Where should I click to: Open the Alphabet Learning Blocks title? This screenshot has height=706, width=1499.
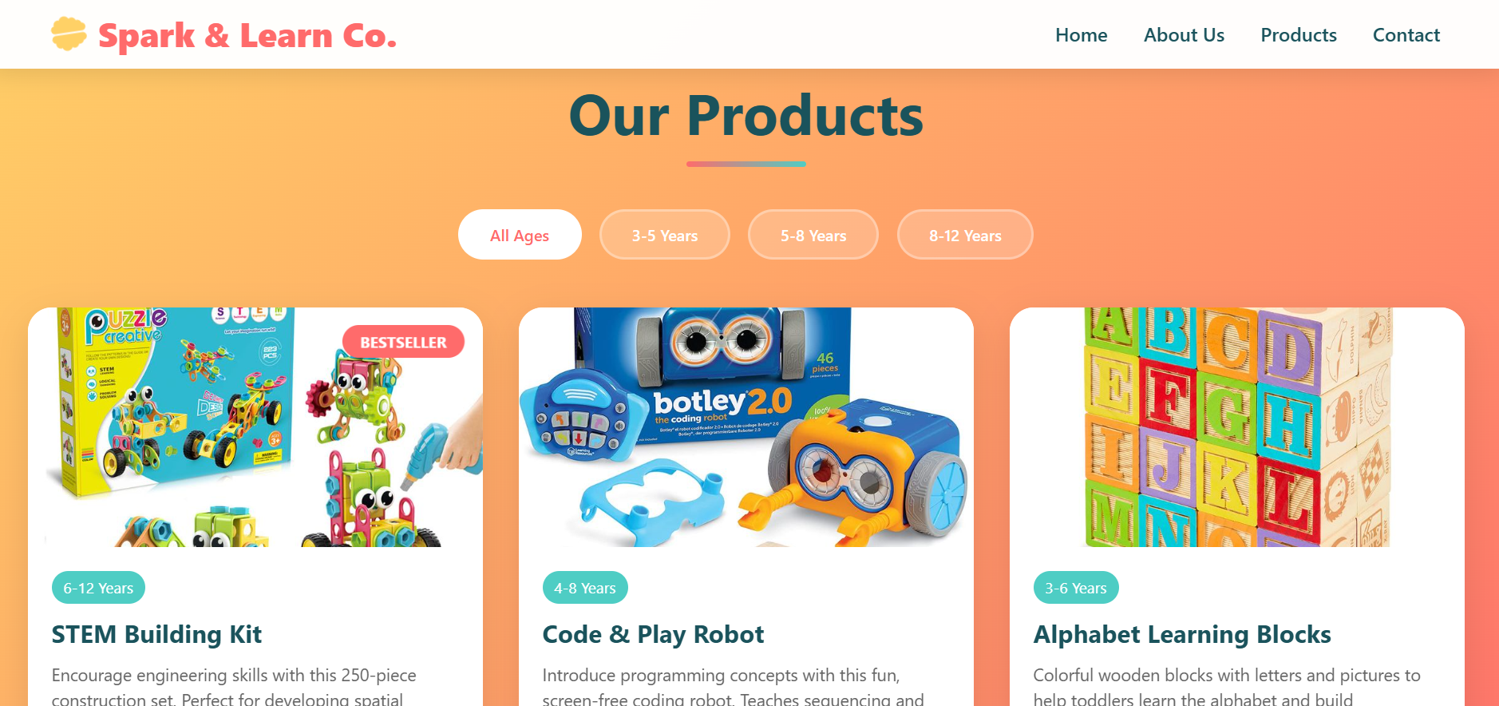pyautogui.click(x=1182, y=634)
